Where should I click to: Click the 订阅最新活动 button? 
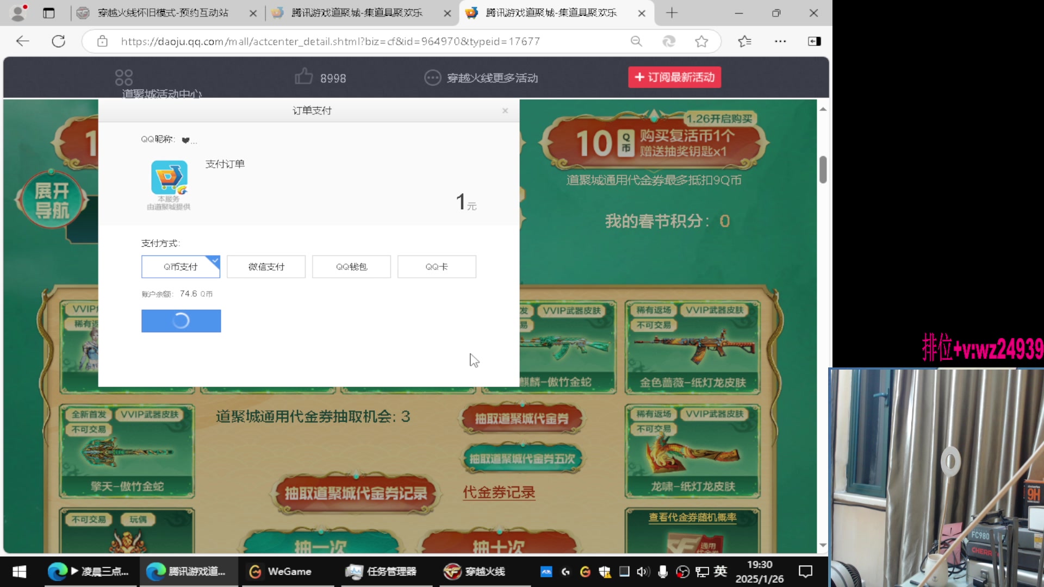point(675,77)
